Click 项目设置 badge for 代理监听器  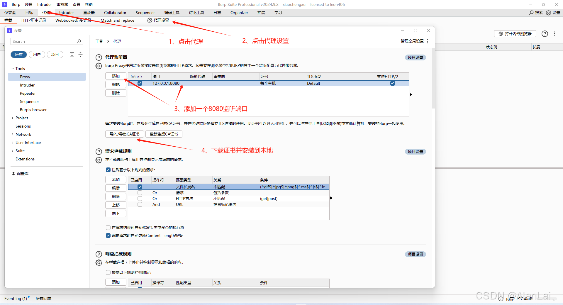(x=416, y=57)
